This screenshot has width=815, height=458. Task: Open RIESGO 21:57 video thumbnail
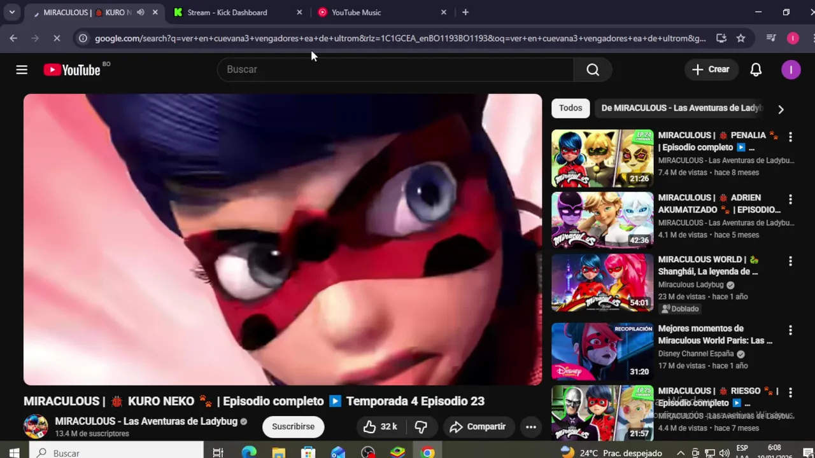tap(602, 413)
